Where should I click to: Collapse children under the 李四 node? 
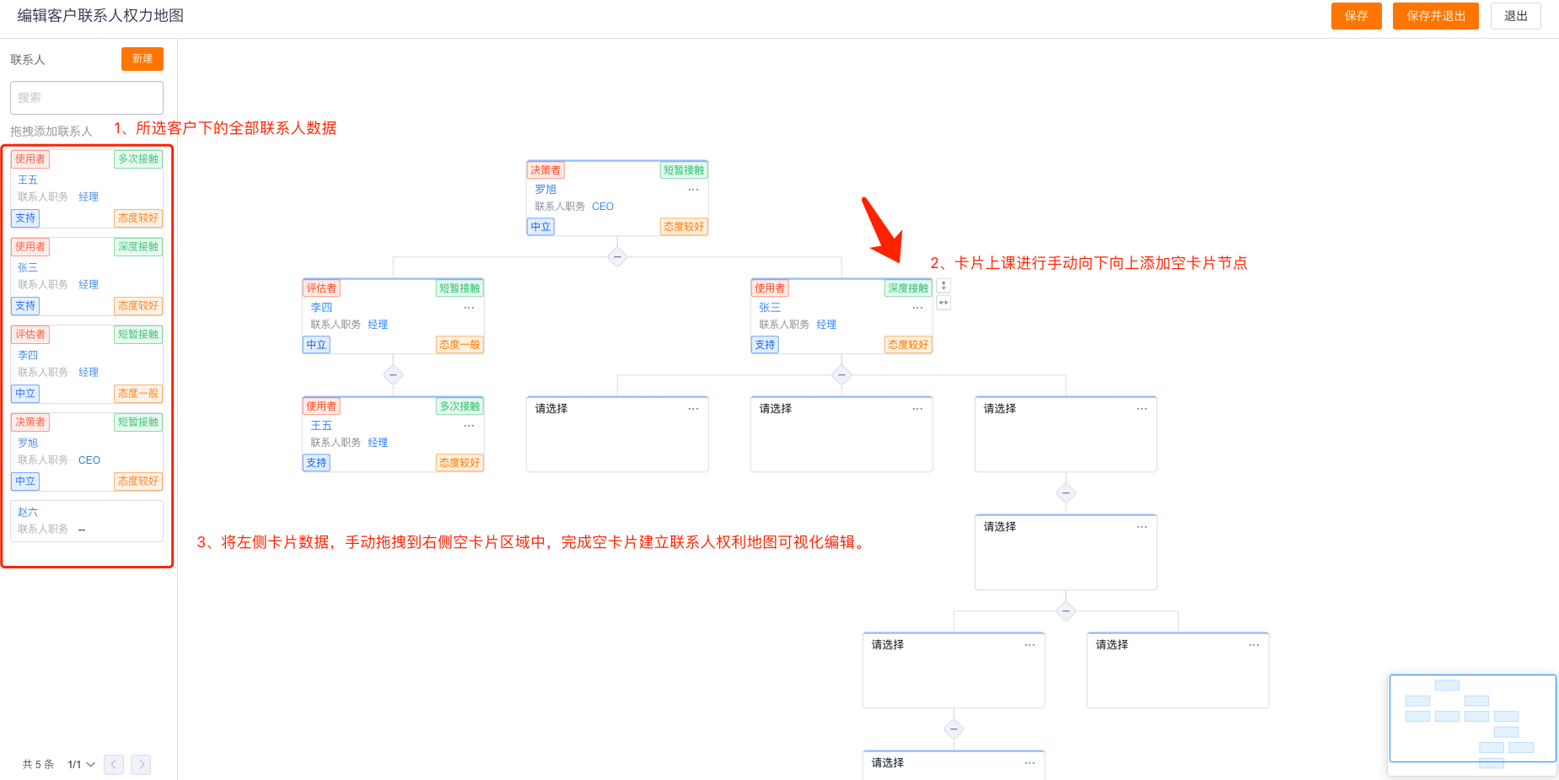pos(393,374)
